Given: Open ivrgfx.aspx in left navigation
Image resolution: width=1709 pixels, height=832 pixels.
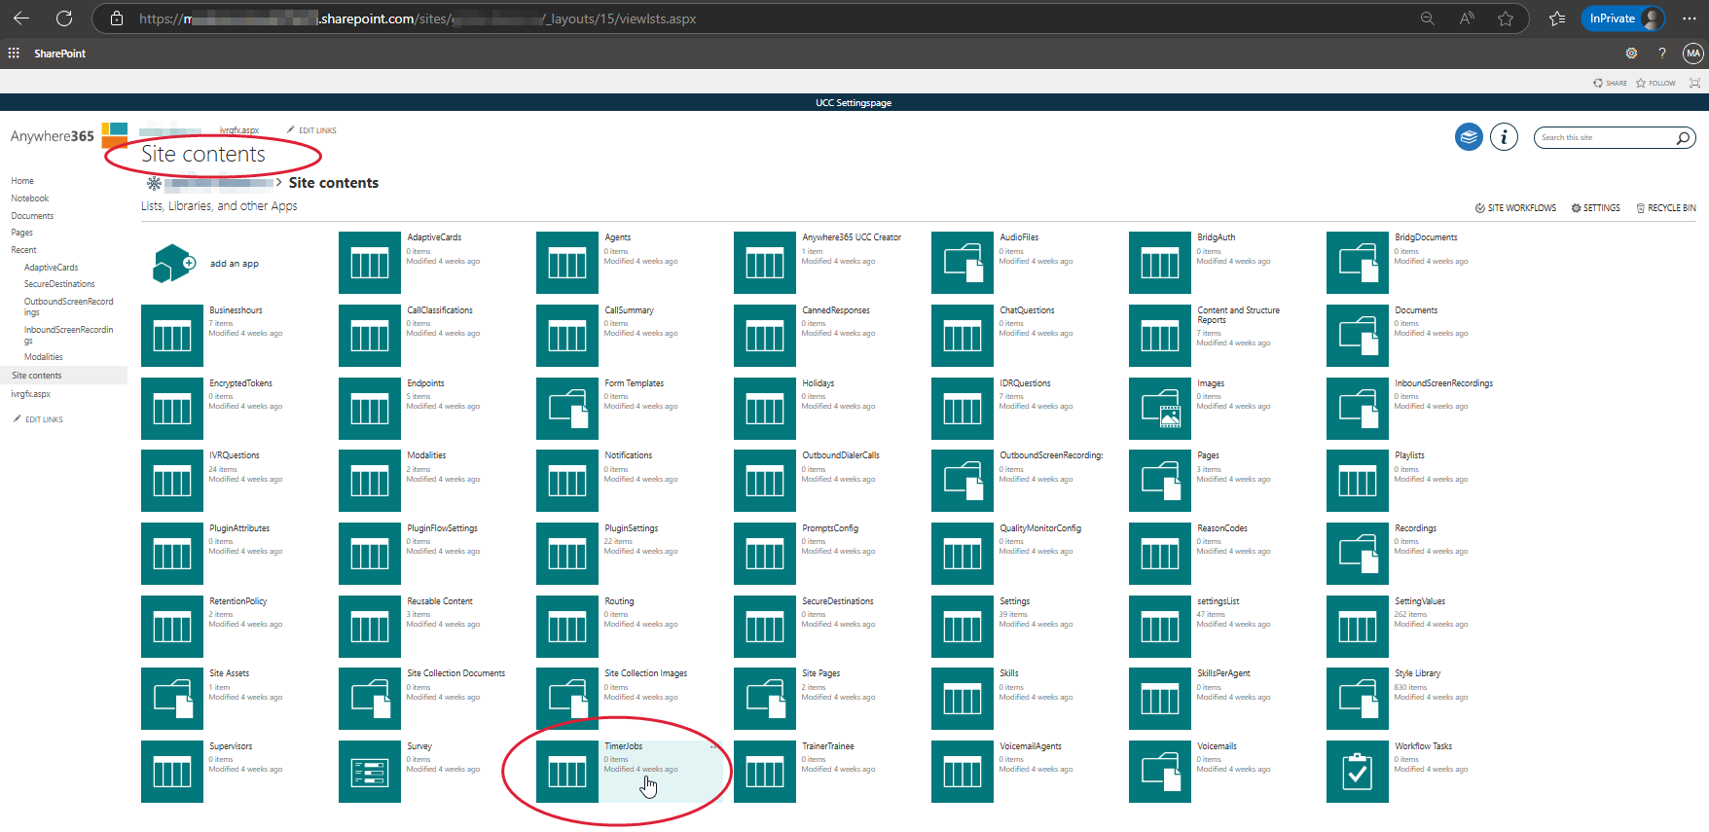Looking at the screenshot, I should coord(30,394).
